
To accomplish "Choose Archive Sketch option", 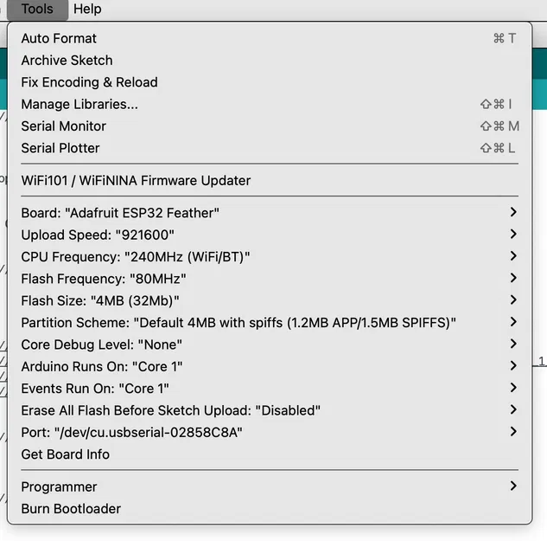I will 67,61.
